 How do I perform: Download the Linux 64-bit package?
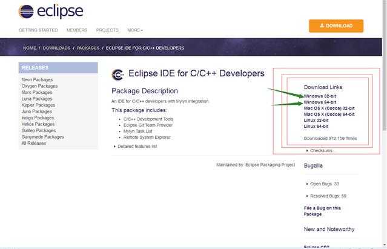(316, 127)
